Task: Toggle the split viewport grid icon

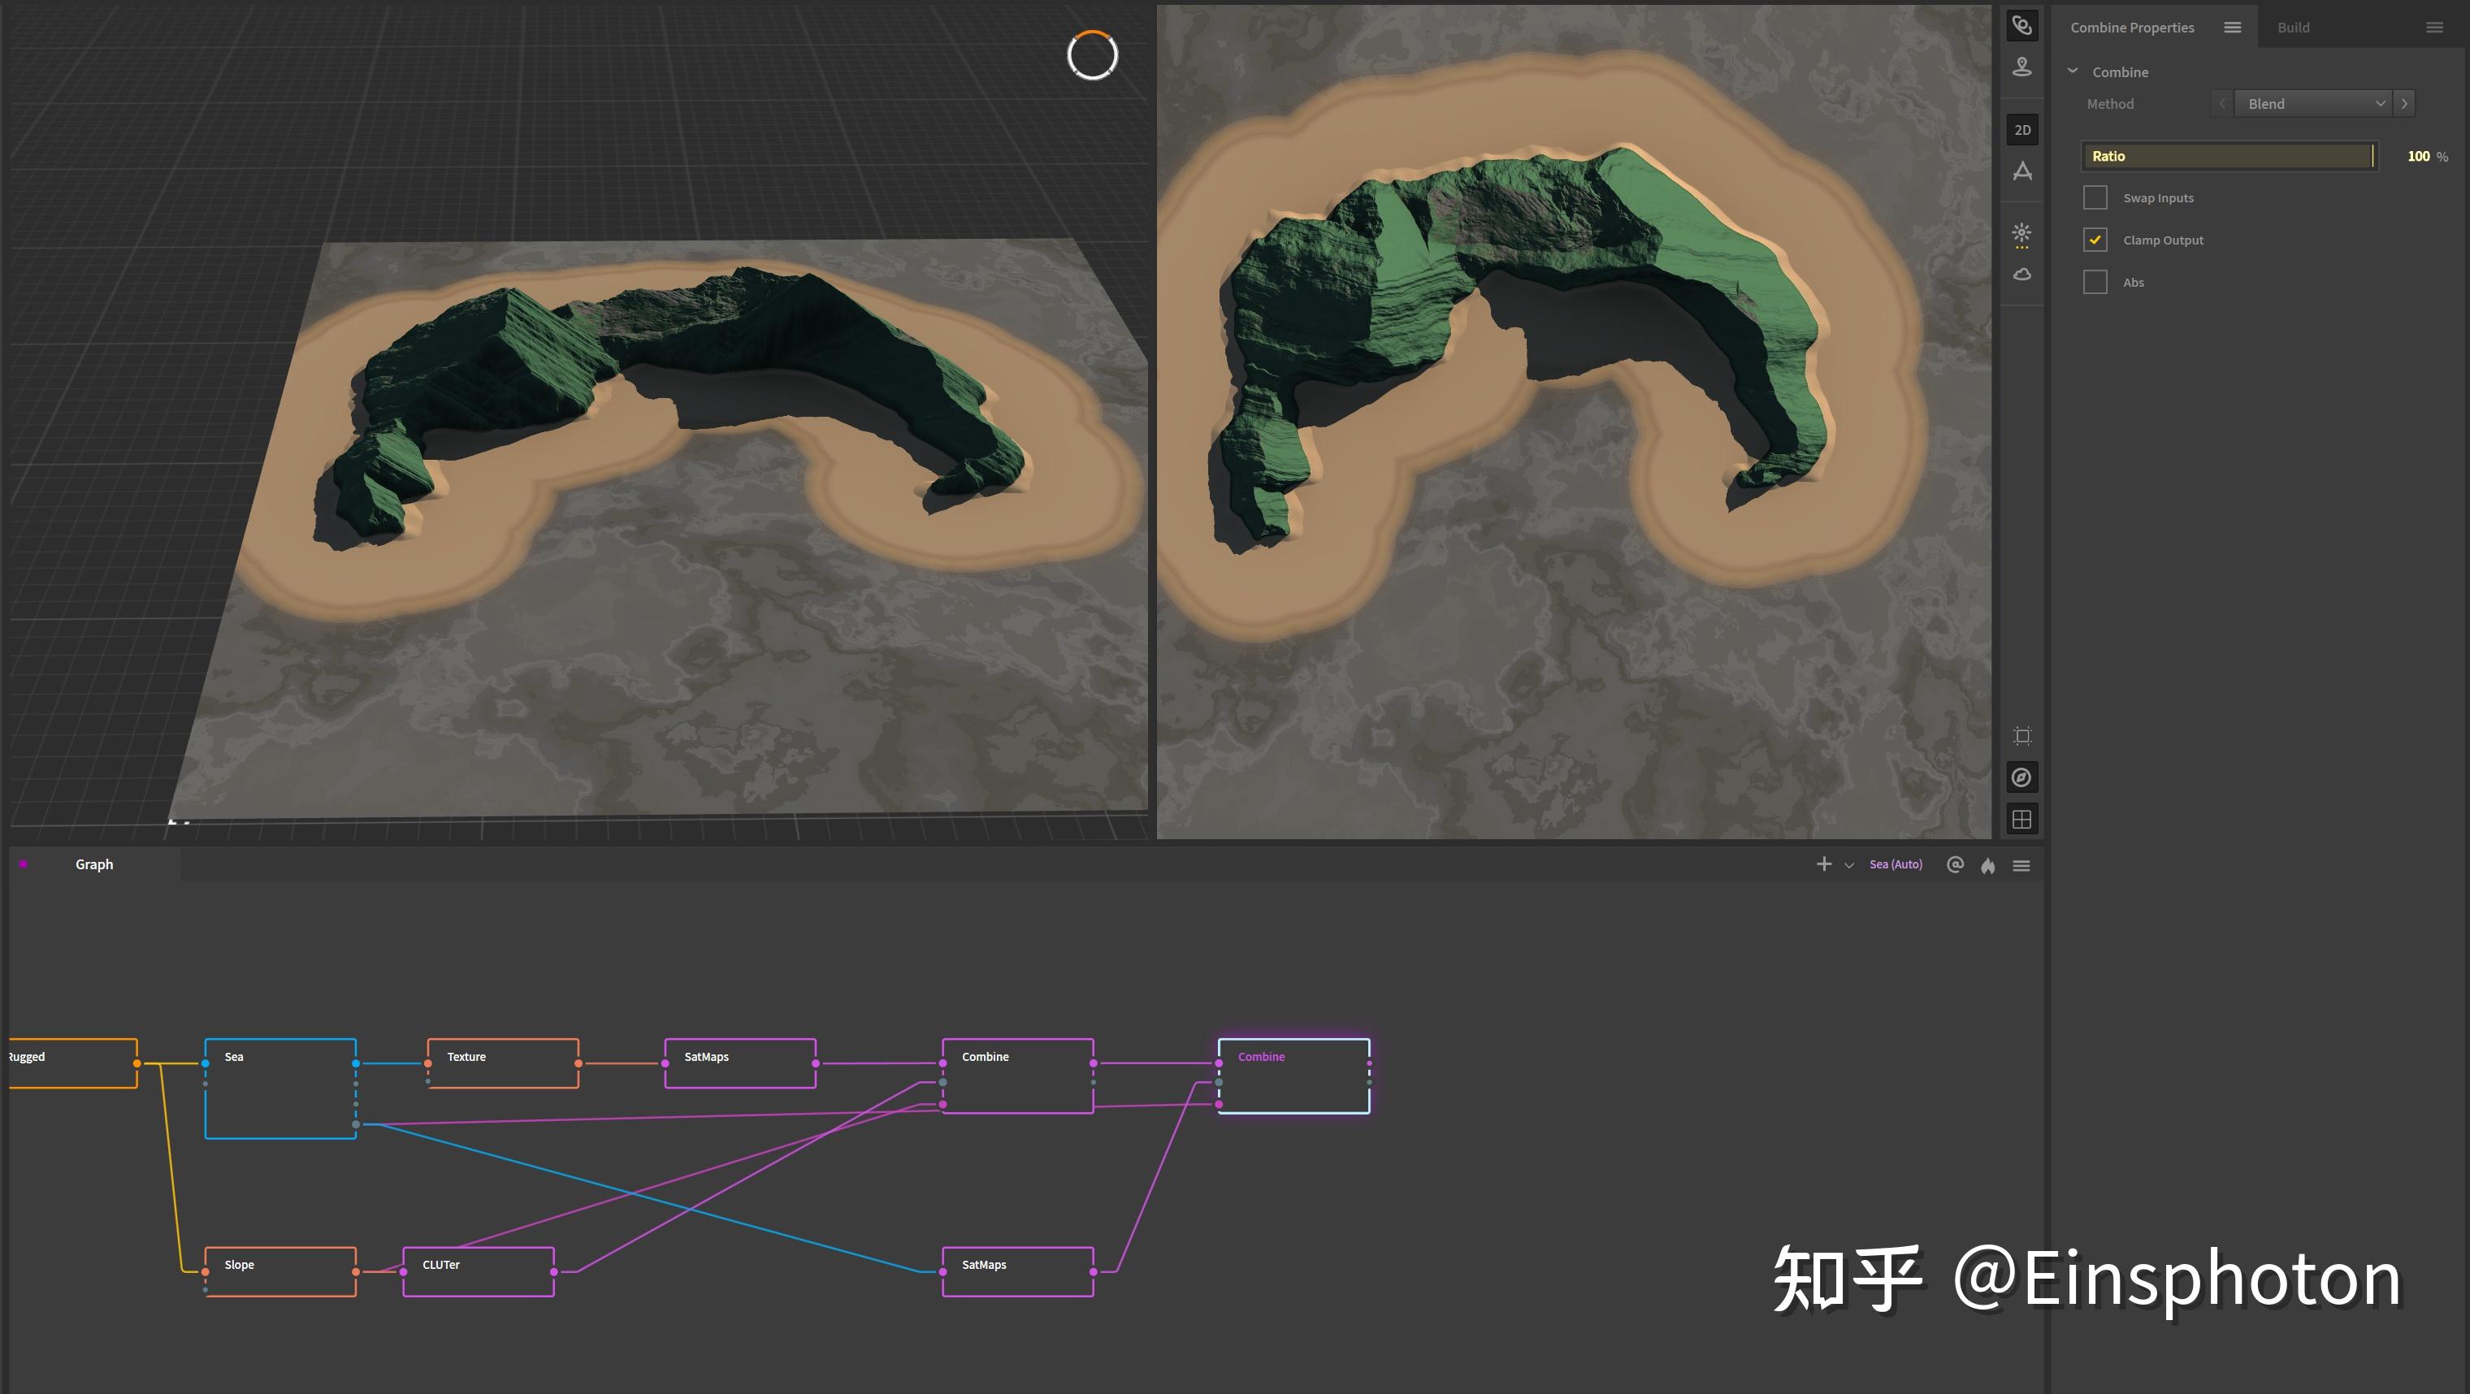Action: (x=2021, y=820)
